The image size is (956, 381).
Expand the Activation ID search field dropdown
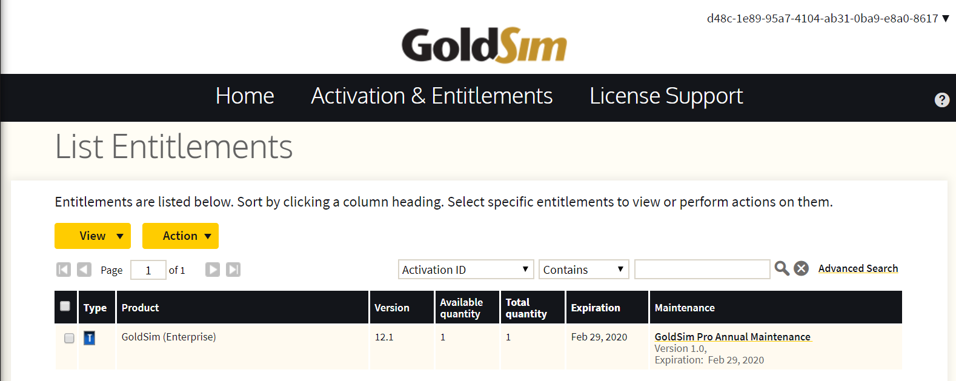tap(465, 270)
